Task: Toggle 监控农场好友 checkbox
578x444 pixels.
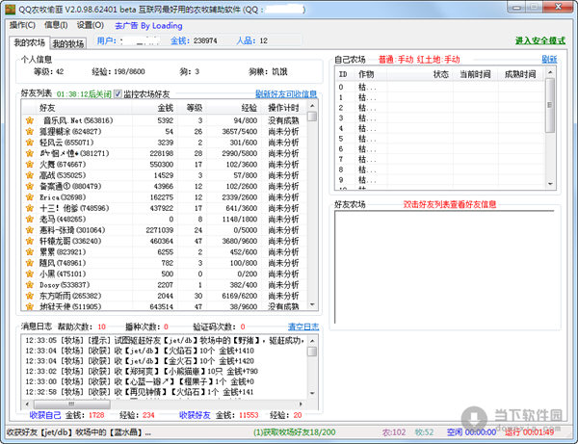Action: point(118,94)
